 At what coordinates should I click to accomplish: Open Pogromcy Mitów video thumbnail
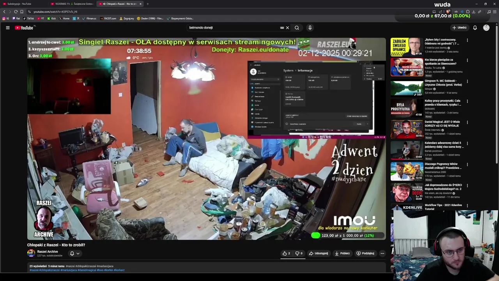(x=407, y=171)
